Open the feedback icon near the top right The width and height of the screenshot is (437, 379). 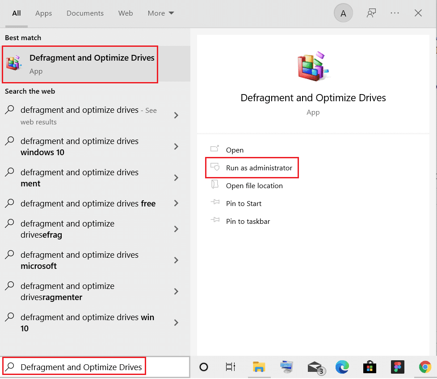(371, 13)
